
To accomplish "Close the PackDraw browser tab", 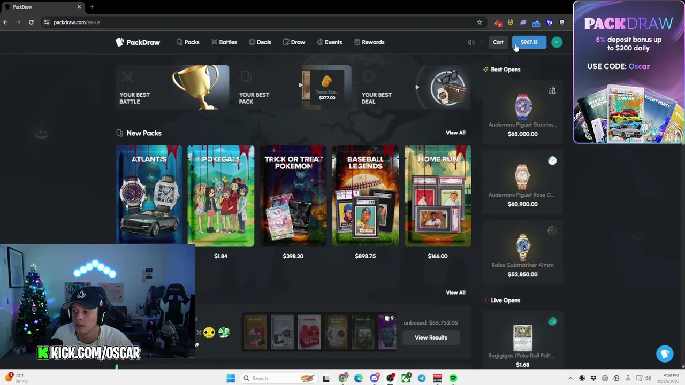I will (79, 7).
